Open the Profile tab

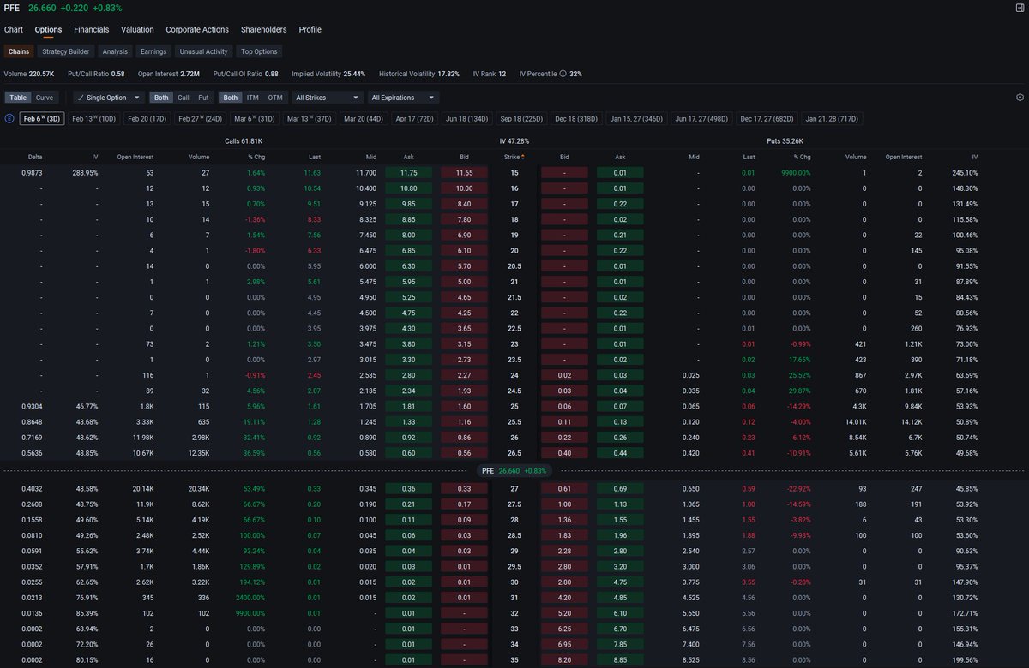pos(310,29)
